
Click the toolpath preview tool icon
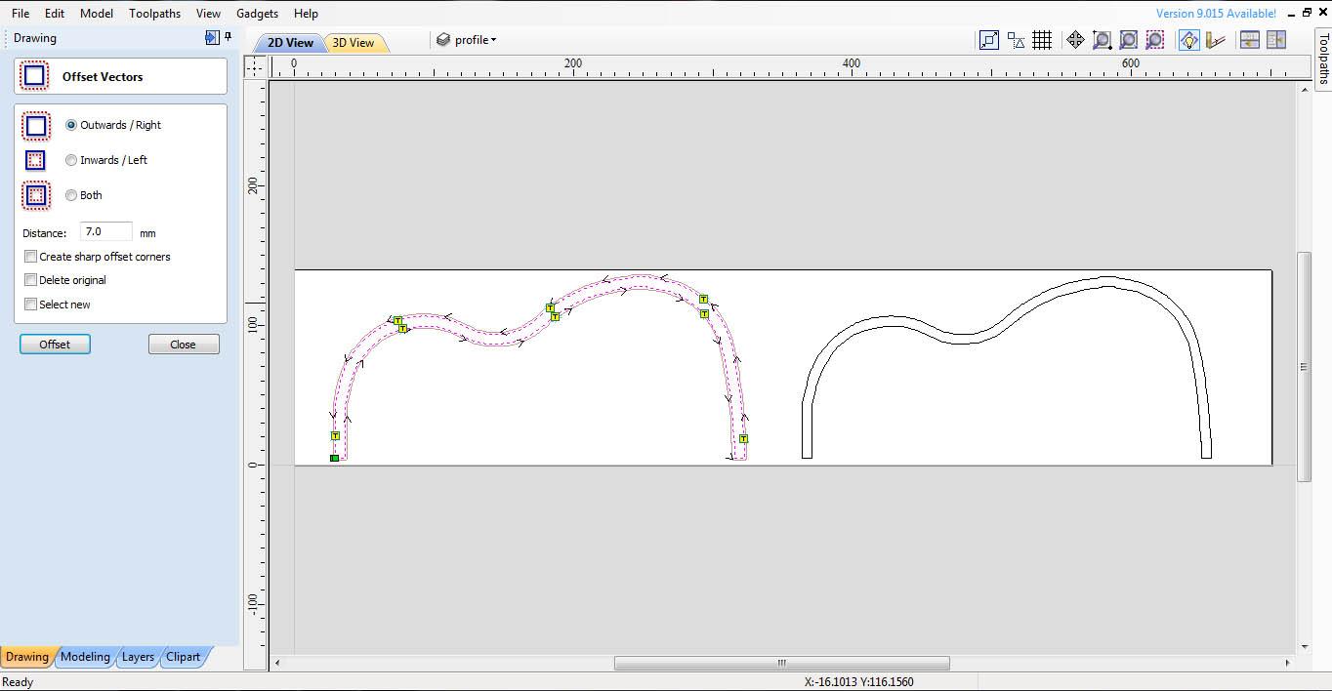coord(1215,40)
